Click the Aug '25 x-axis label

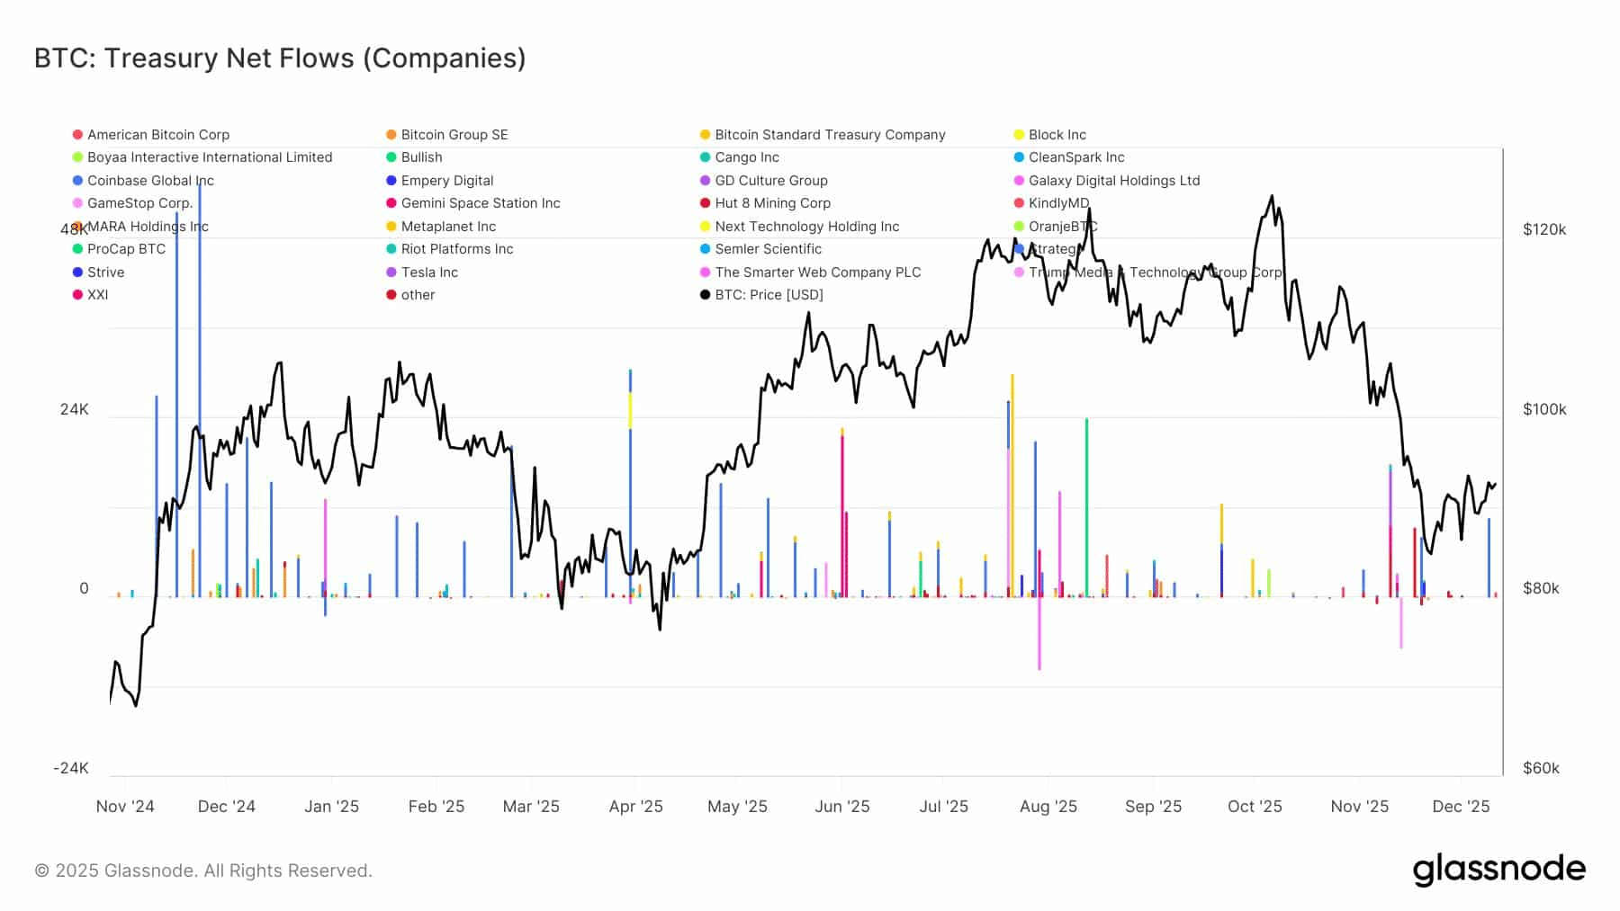pos(1048,807)
